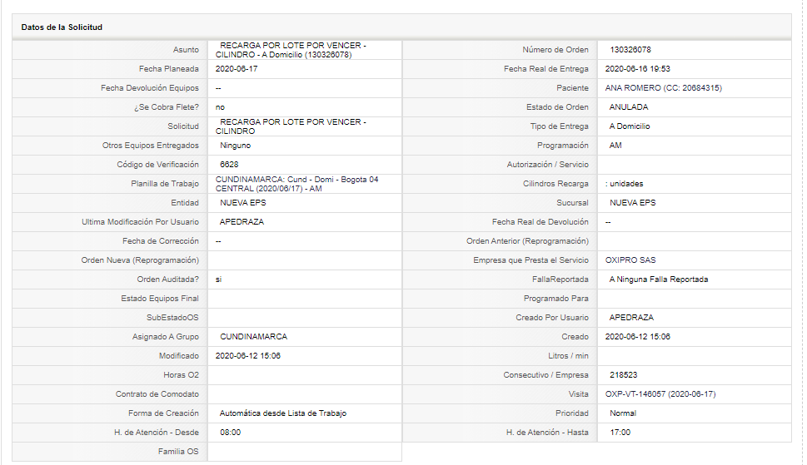Click Asunto value RECARGA POR LOTE

(x=291, y=50)
